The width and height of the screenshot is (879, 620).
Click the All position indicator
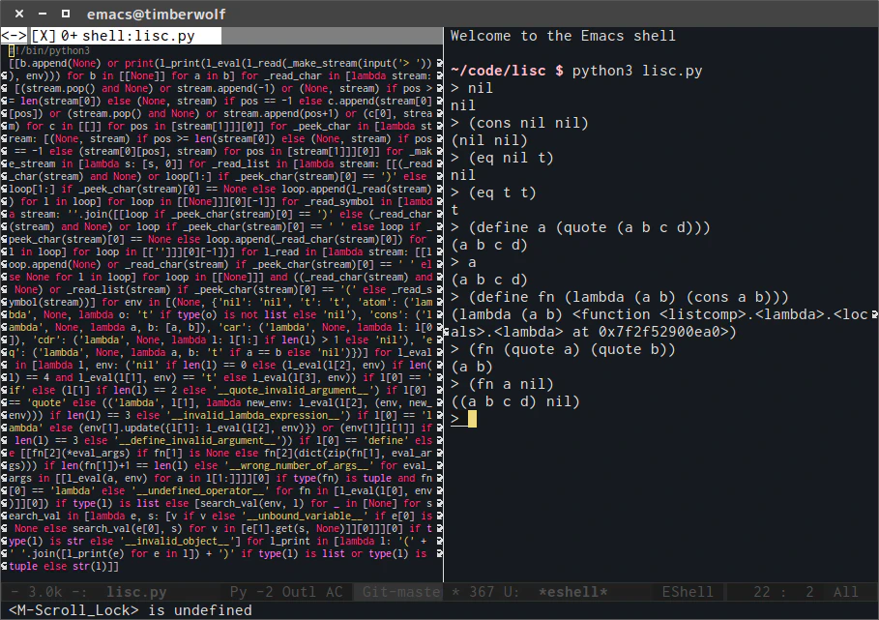click(845, 592)
